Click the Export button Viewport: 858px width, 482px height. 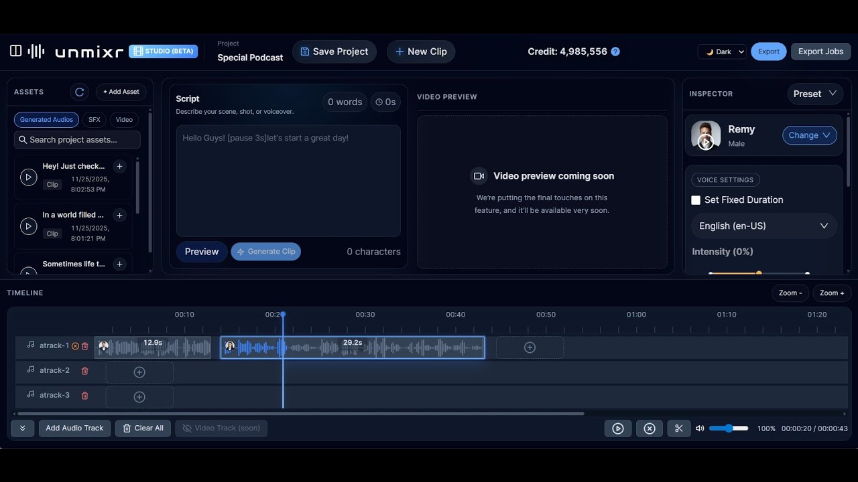pyautogui.click(x=769, y=52)
